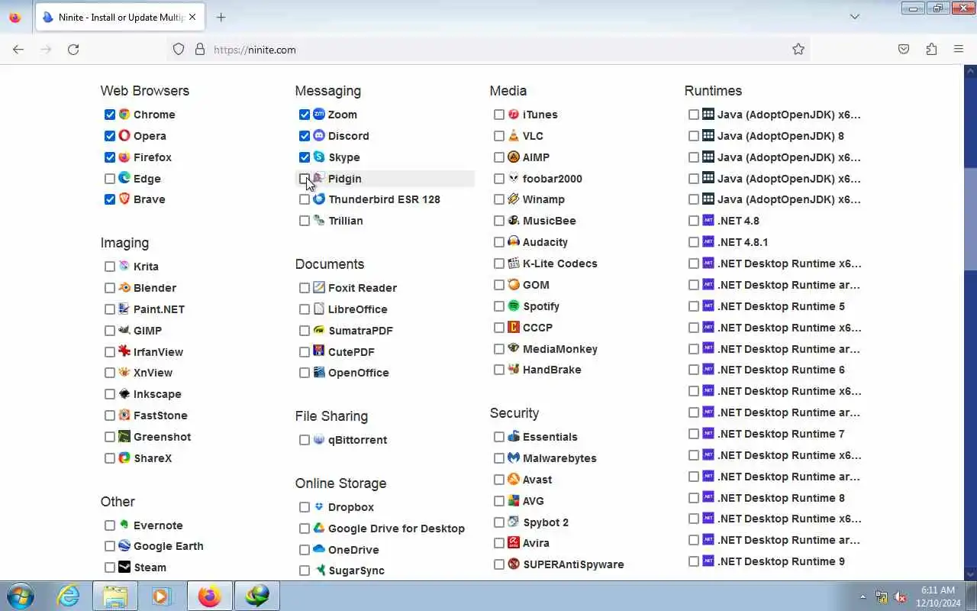
Task: Check the .NET 4.8 checkbox
Action: coord(694,221)
